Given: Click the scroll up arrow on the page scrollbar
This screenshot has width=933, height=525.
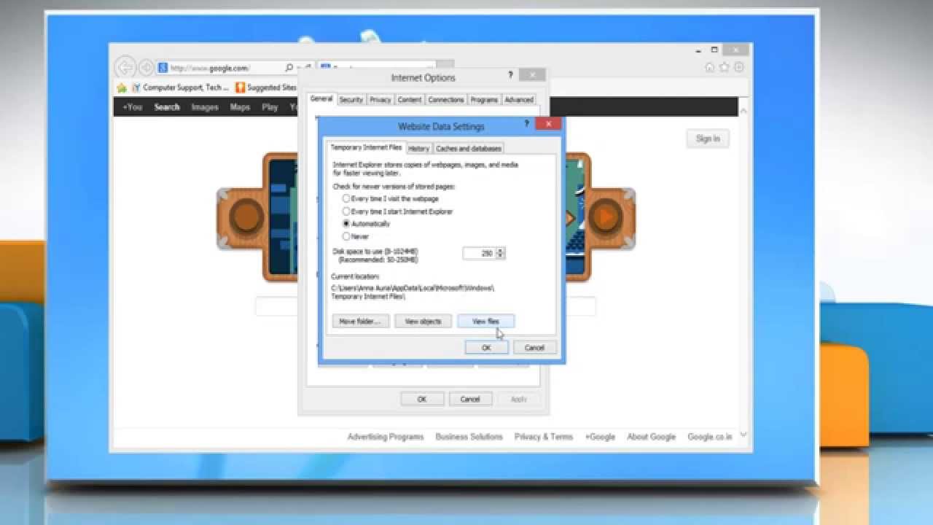Looking at the screenshot, I should (x=744, y=109).
